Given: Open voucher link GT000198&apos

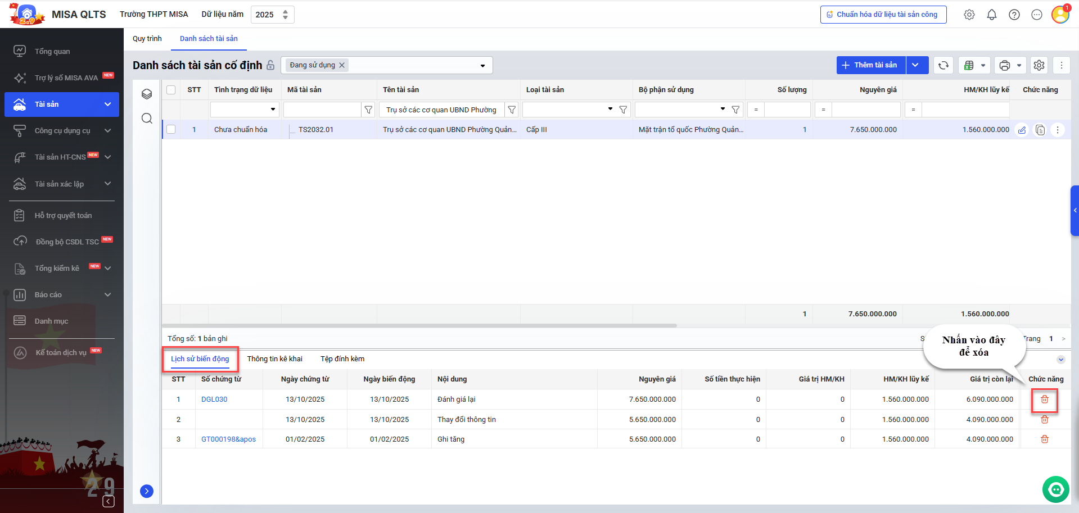Looking at the screenshot, I should [228, 439].
